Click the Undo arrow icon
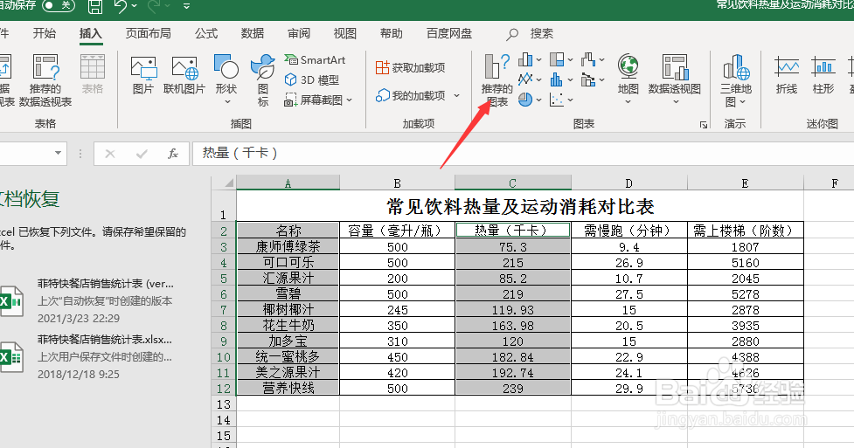This screenshot has height=448, width=854. point(121,6)
